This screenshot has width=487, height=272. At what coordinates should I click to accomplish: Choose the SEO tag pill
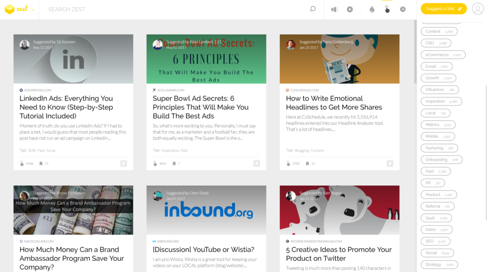pyautogui.click(x=436, y=241)
